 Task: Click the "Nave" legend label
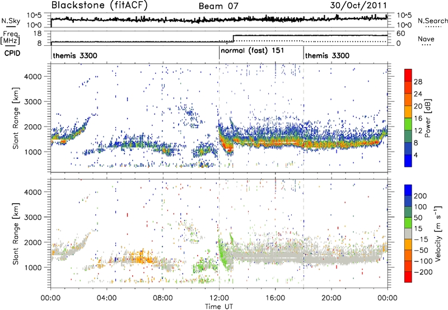click(426, 39)
